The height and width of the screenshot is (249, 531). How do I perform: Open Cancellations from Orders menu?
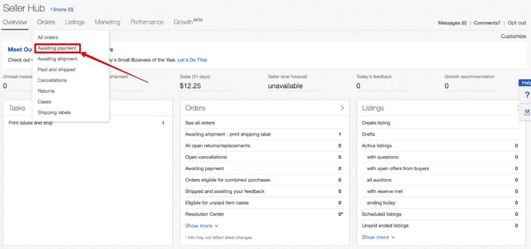tap(52, 80)
